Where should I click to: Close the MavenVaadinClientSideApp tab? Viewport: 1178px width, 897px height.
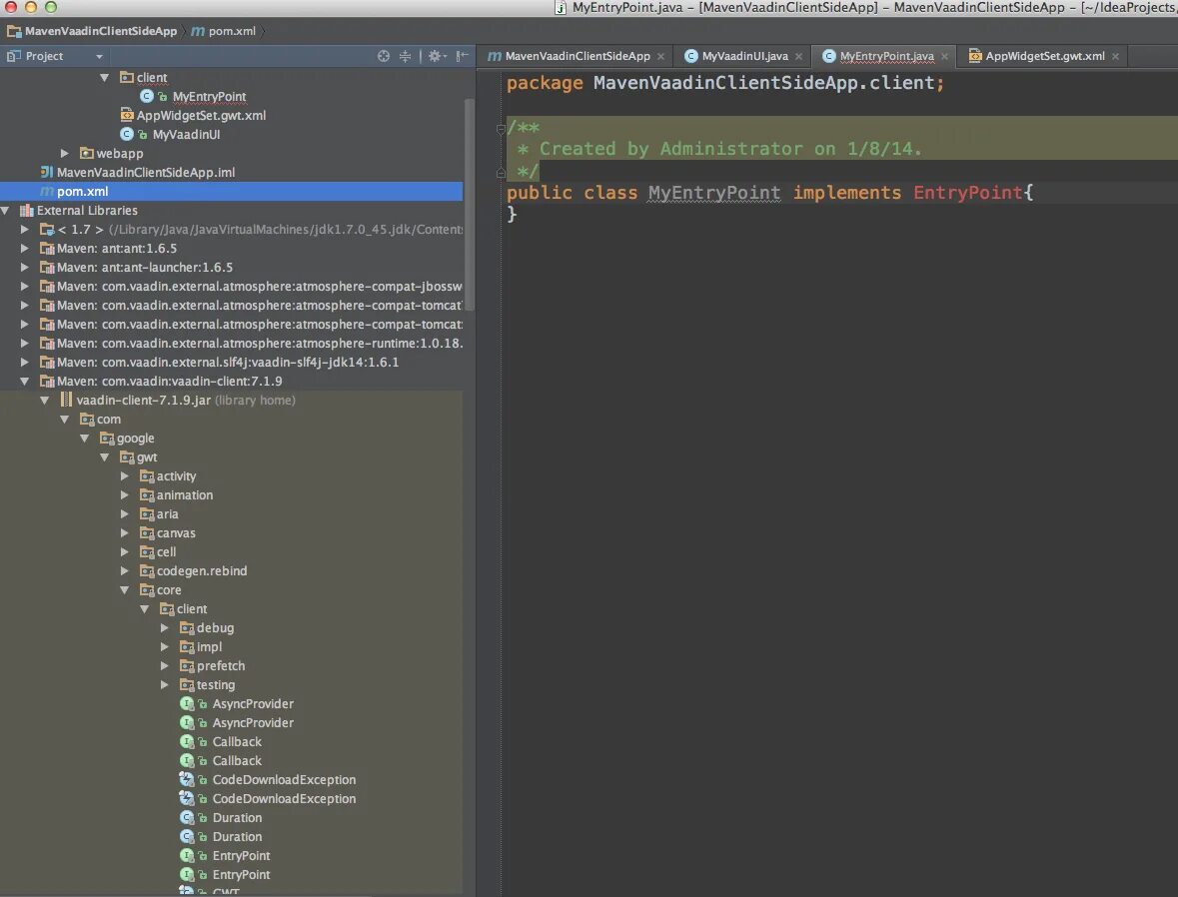660,56
